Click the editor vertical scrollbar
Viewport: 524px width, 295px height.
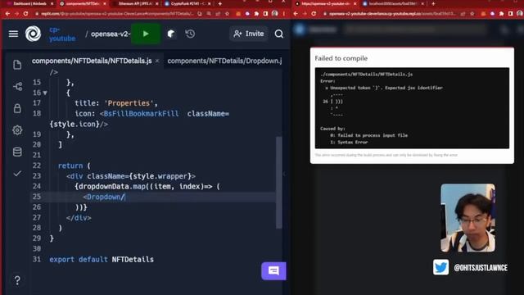click(x=278, y=183)
